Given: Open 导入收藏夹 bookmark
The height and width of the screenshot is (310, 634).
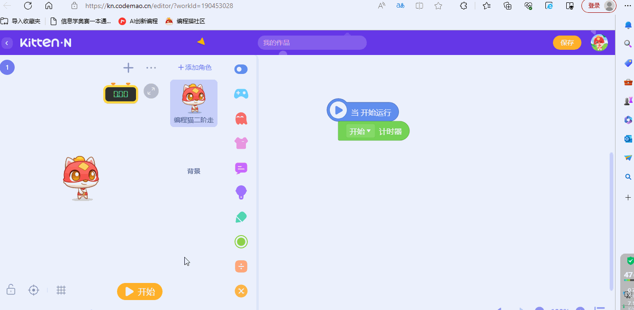Looking at the screenshot, I should click(x=21, y=21).
